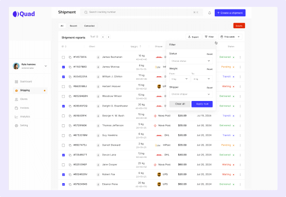Check the checkbox for James Buchanan's shipment
The width and height of the screenshot is (286, 197).
click(x=63, y=57)
